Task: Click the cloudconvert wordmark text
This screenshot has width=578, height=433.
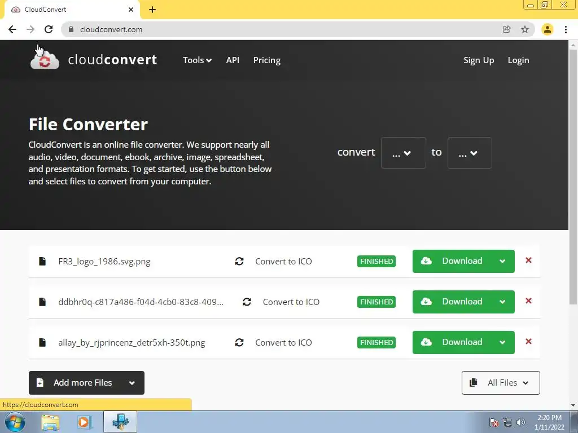Action: coord(112,60)
